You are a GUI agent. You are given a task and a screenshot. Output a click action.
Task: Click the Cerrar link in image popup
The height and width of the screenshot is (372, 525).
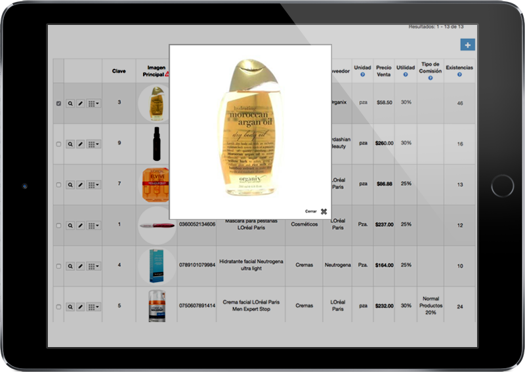tap(310, 211)
